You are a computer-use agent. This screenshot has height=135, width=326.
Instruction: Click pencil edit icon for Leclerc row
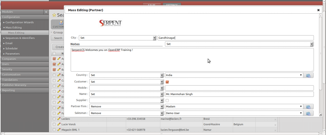[59, 119]
